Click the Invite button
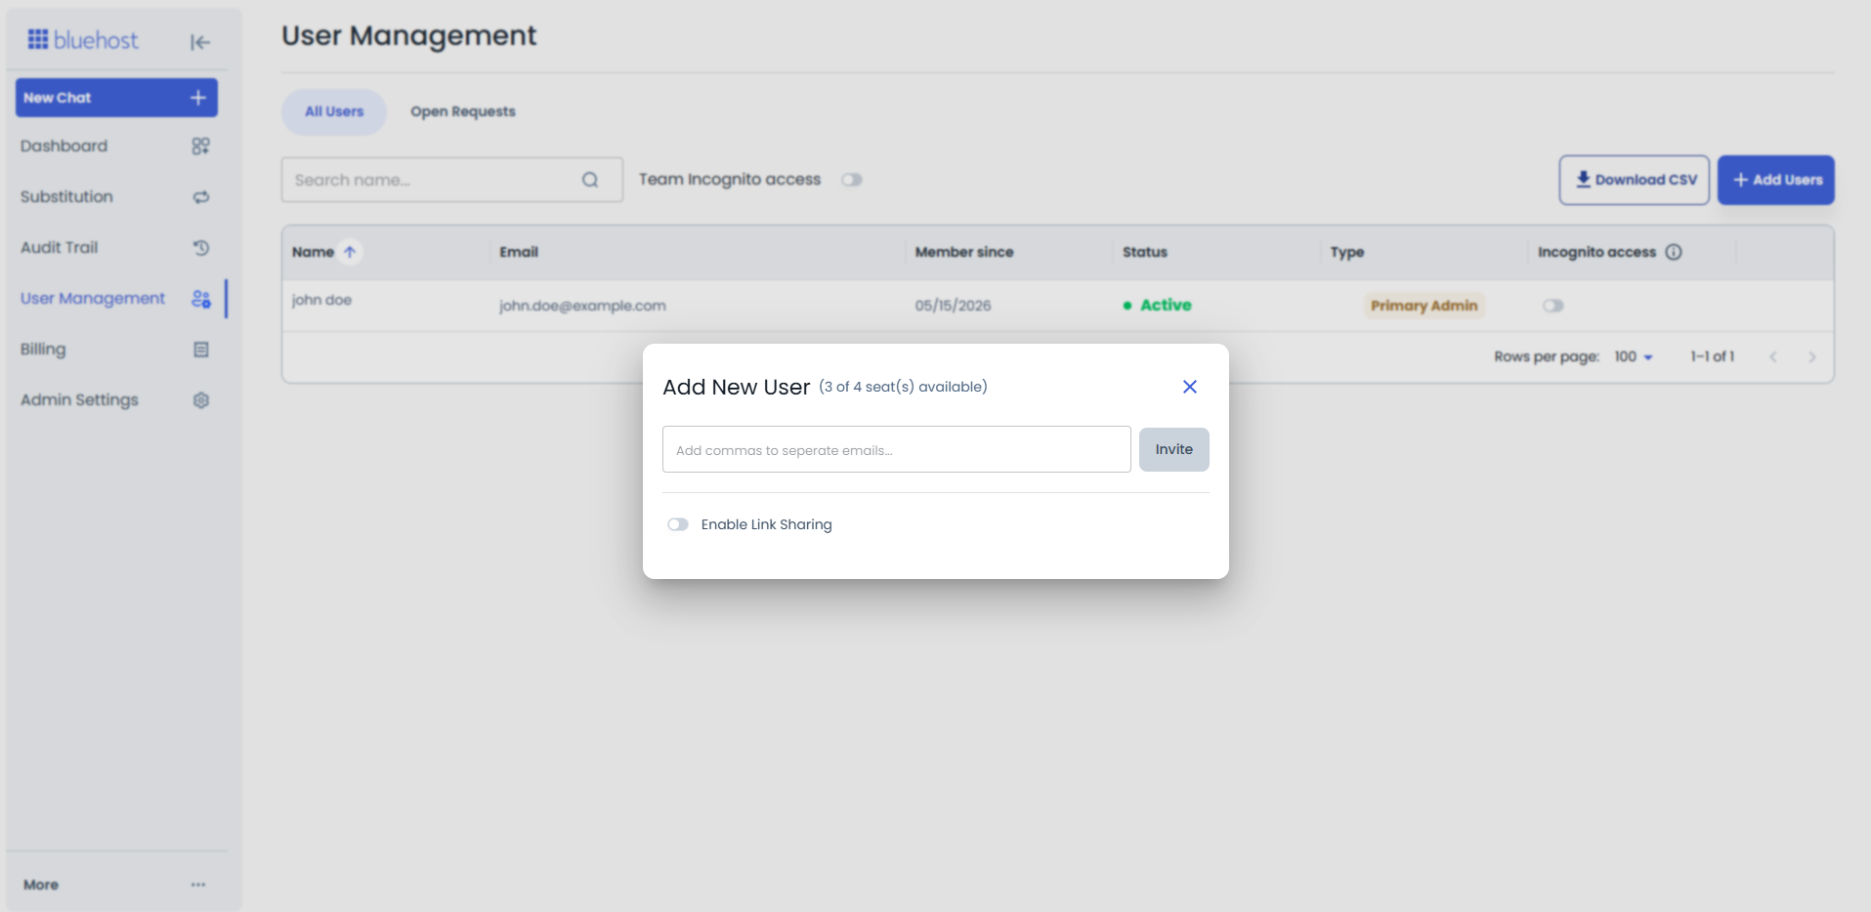This screenshot has width=1871, height=912. click(1174, 450)
